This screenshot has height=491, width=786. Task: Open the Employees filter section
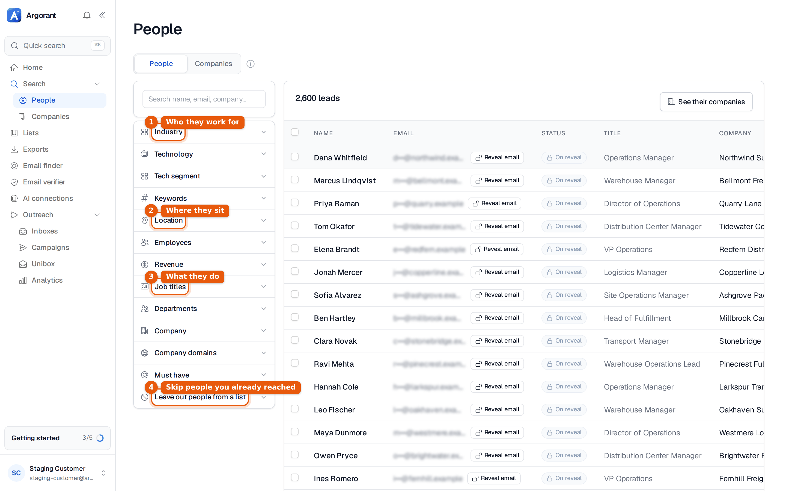(204, 242)
